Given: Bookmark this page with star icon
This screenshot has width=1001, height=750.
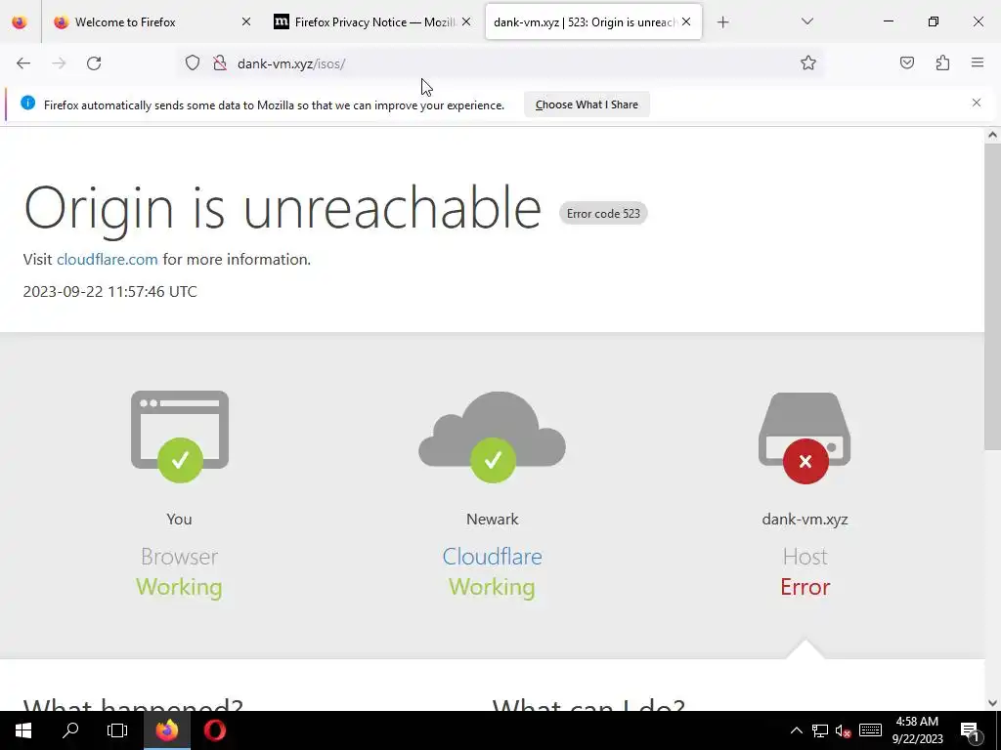Looking at the screenshot, I should tap(808, 62).
